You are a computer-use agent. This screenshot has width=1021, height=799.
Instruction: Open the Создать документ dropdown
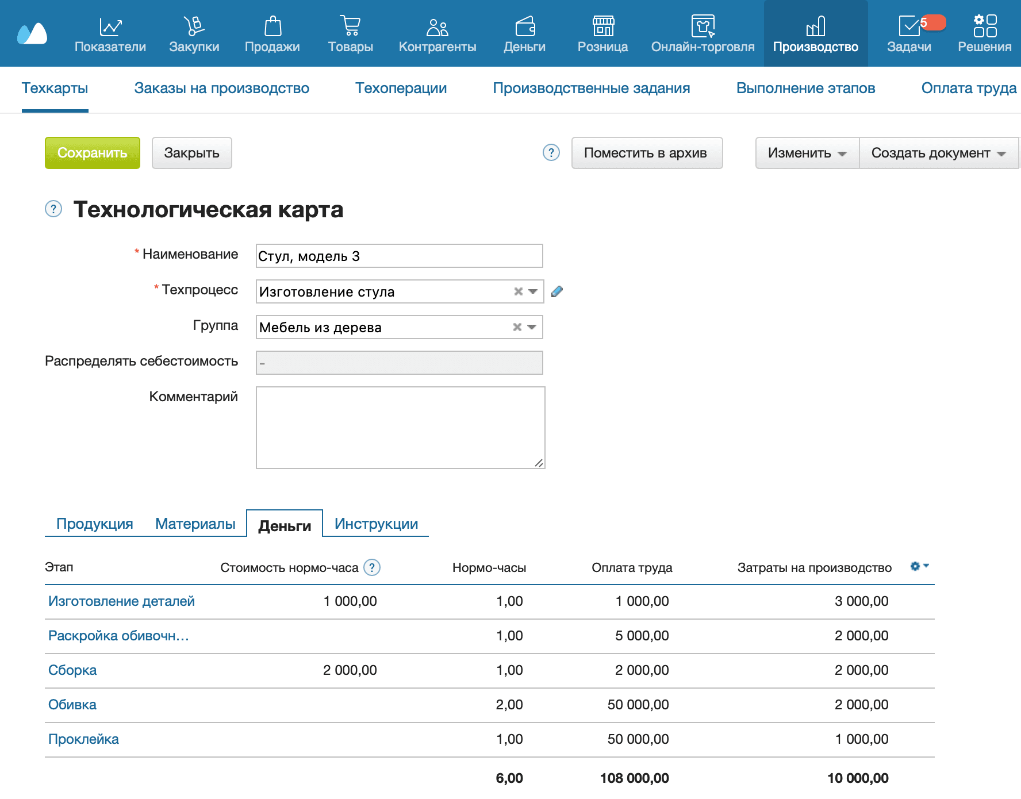(x=938, y=153)
